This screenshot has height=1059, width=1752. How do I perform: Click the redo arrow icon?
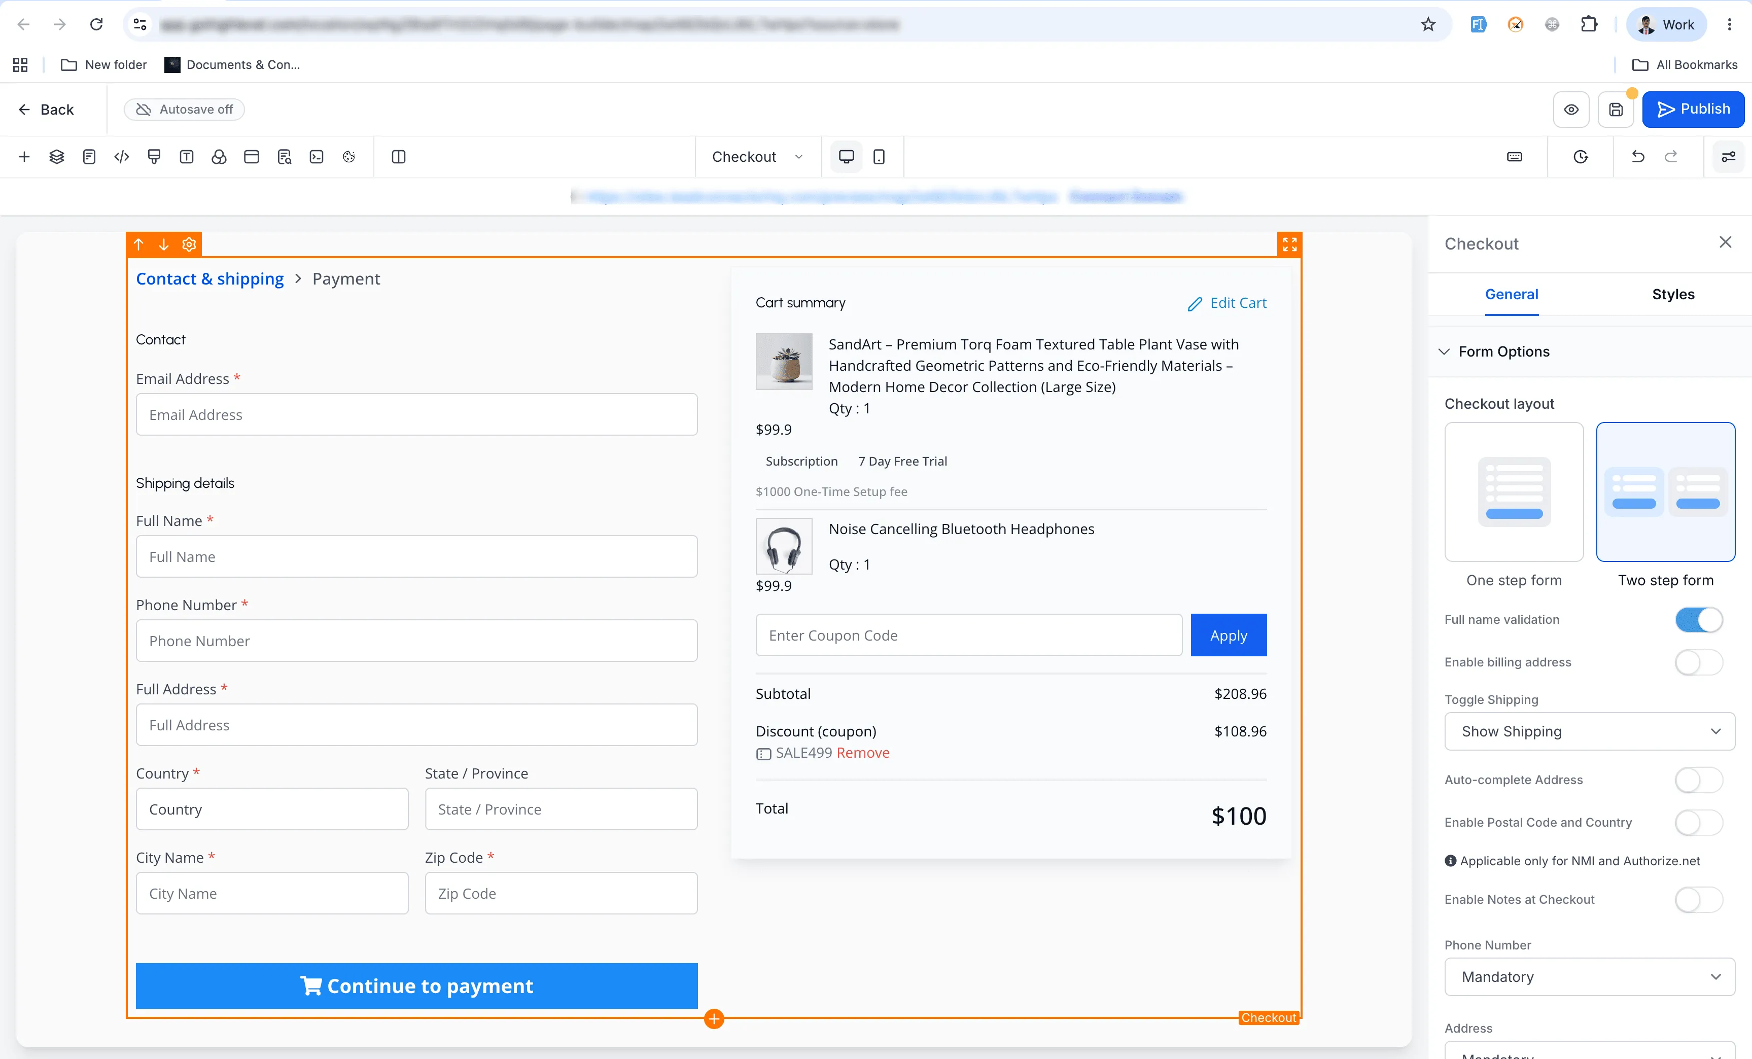[x=1671, y=156]
